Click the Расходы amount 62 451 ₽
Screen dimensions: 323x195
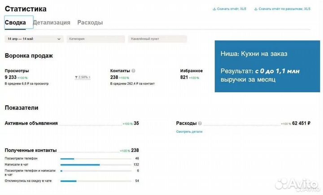coord(301,123)
